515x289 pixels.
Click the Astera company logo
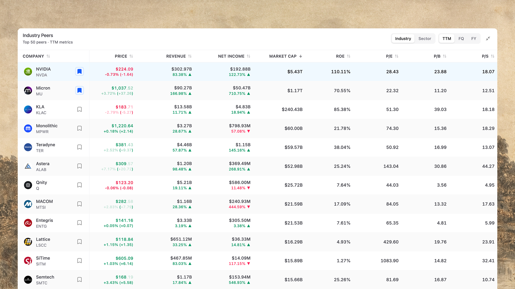click(x=28, y=166)
